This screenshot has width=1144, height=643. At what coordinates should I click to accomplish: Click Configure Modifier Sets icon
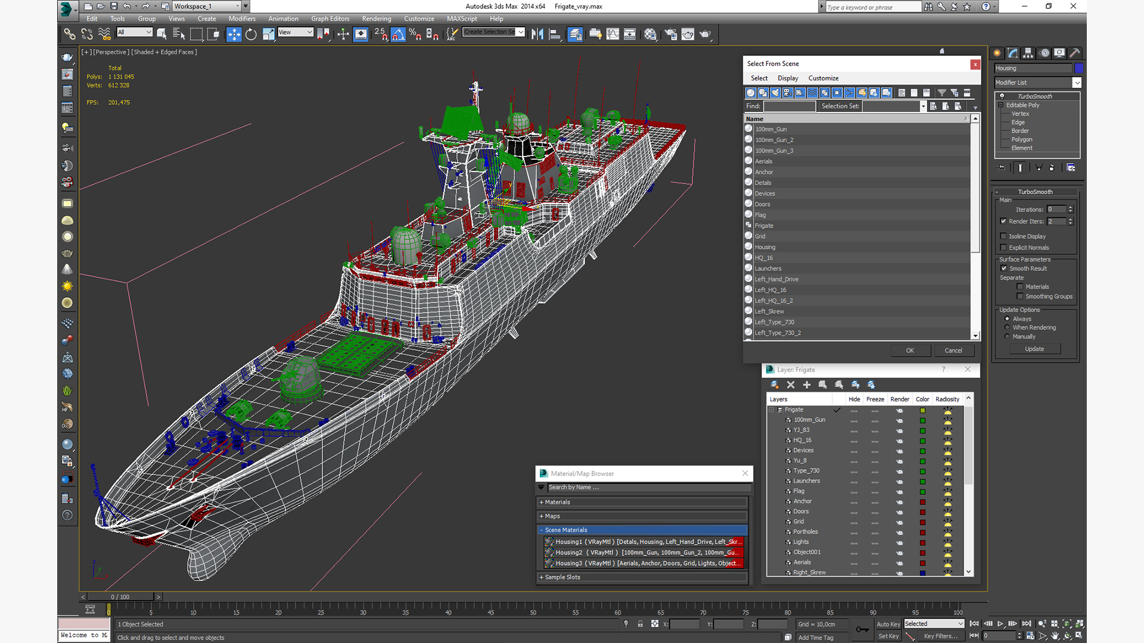tap(1071, 168)
